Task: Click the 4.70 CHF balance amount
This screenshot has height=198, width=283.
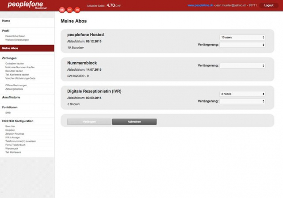Action: [x=114, y=5]
